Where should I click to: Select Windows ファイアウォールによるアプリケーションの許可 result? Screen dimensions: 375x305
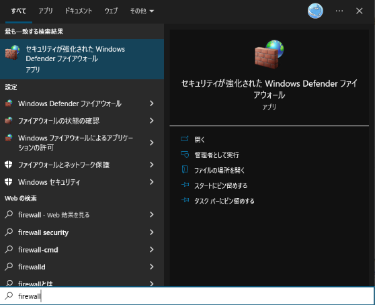click(x=82, y=142)
